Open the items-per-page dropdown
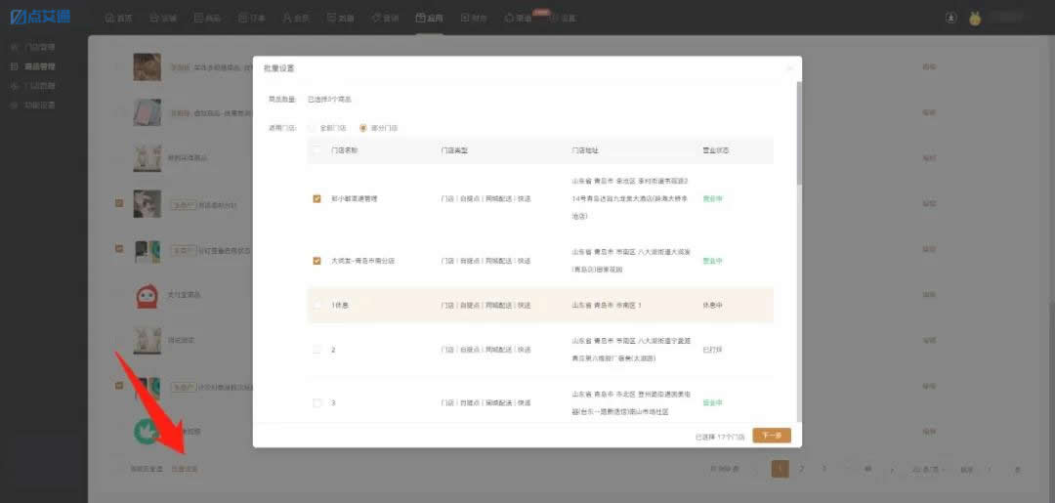 (929, 469)
